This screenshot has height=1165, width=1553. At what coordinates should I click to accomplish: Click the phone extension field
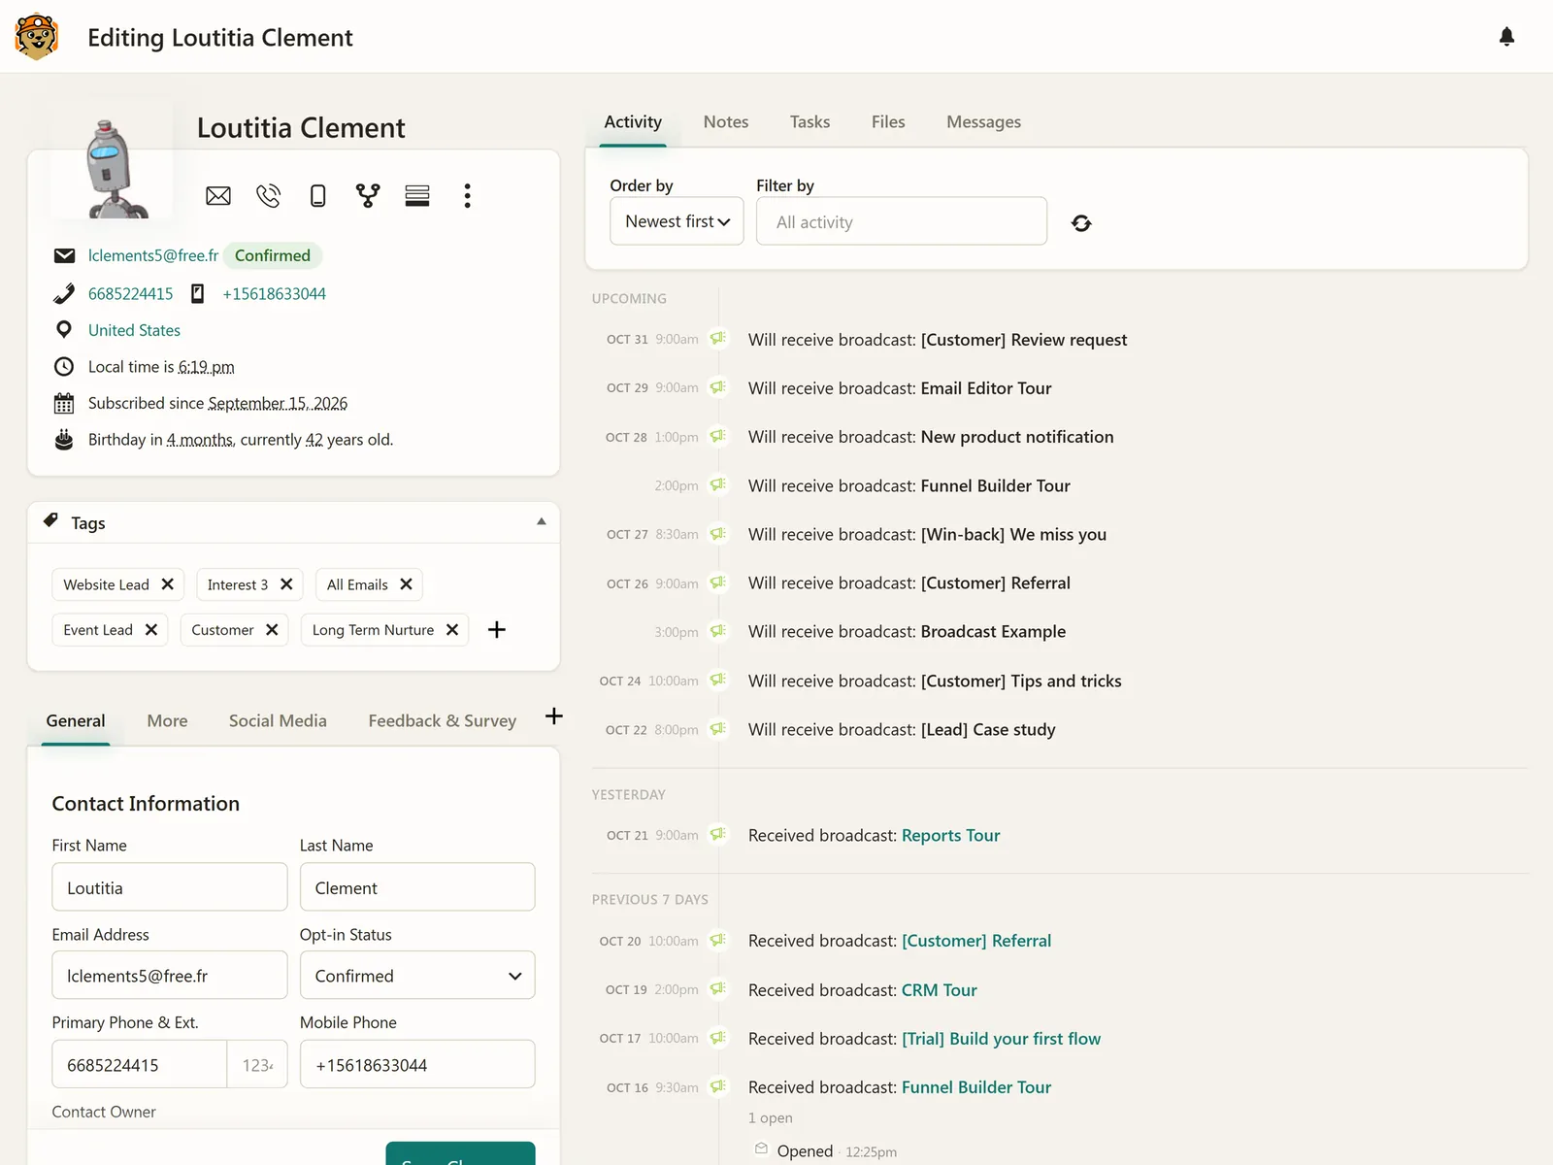257,1065
